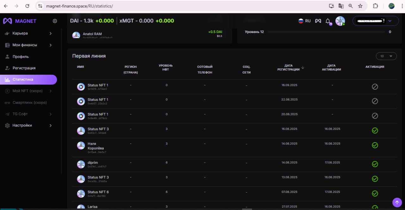Click the notification bell icon
Viewport: 405px width, 210px height.
click(x=328, y=21)
